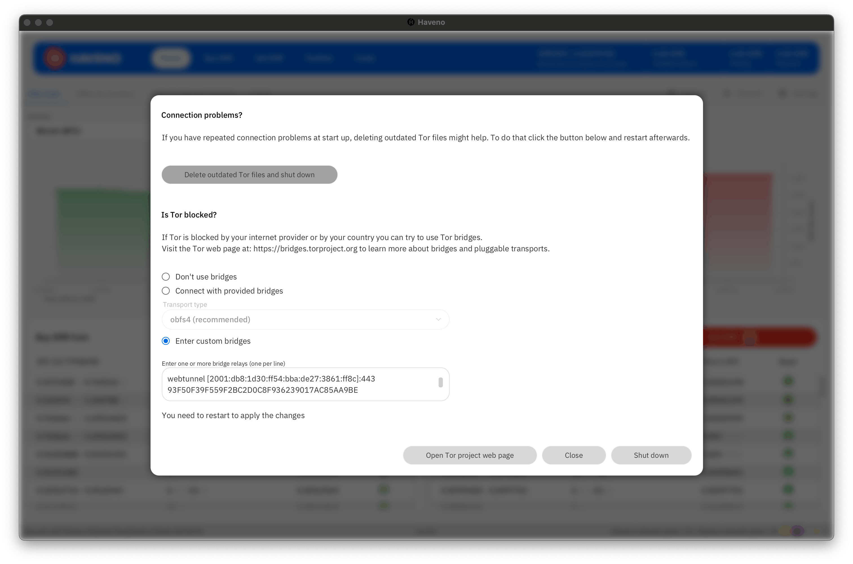
Task: Click the https://bridges.torproject.org address text
Action: click(305, 248)
